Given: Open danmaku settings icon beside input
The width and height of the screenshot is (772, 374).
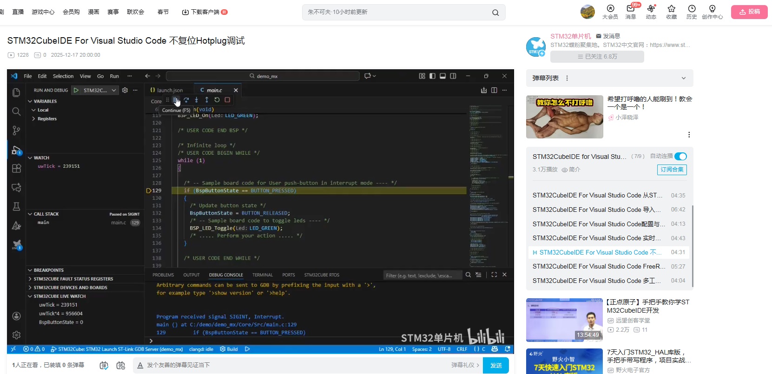Looking at the screenshot, I should tap(121, 366).
